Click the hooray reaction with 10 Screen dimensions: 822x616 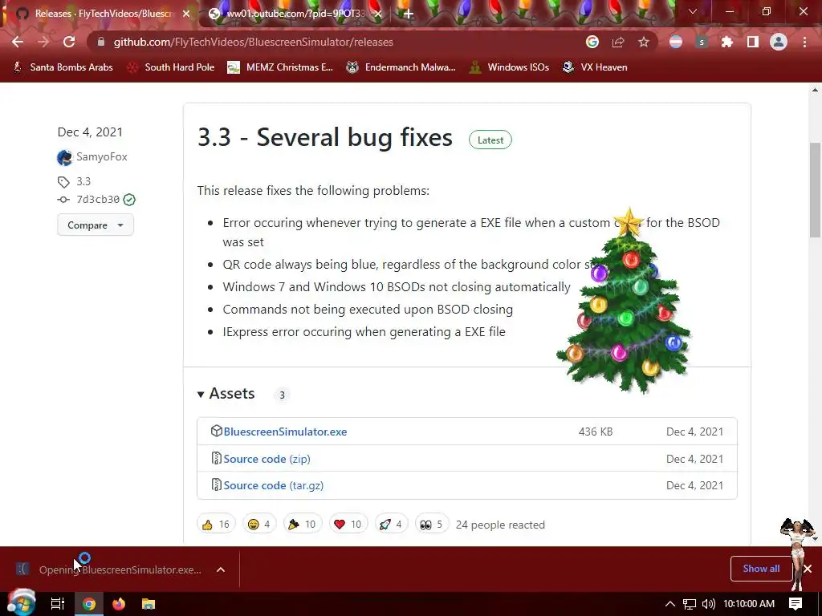[303, 525]
